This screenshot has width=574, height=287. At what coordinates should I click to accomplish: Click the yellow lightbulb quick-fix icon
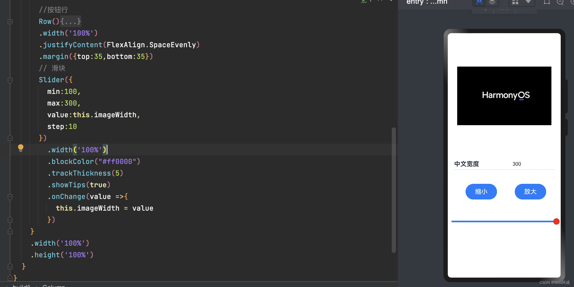(20, 148)
